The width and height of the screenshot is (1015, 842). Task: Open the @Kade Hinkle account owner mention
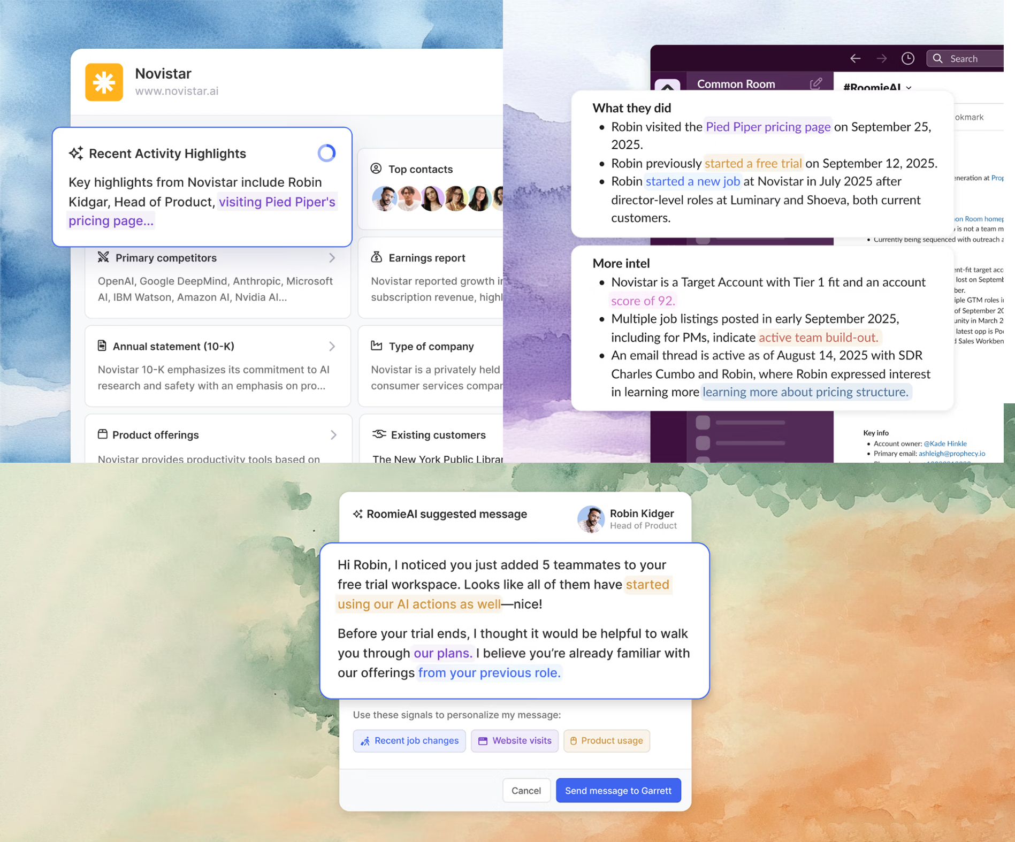pos(945,443)
